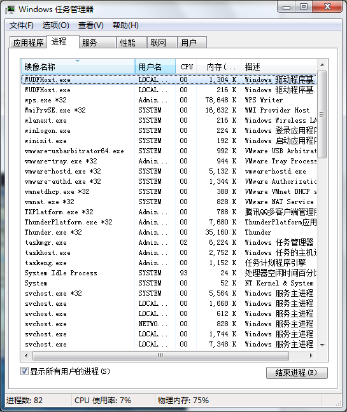Viewport: 347px width, 412px height.
Task: Sort by 用户名 column header
Action: tap(155, 67)
